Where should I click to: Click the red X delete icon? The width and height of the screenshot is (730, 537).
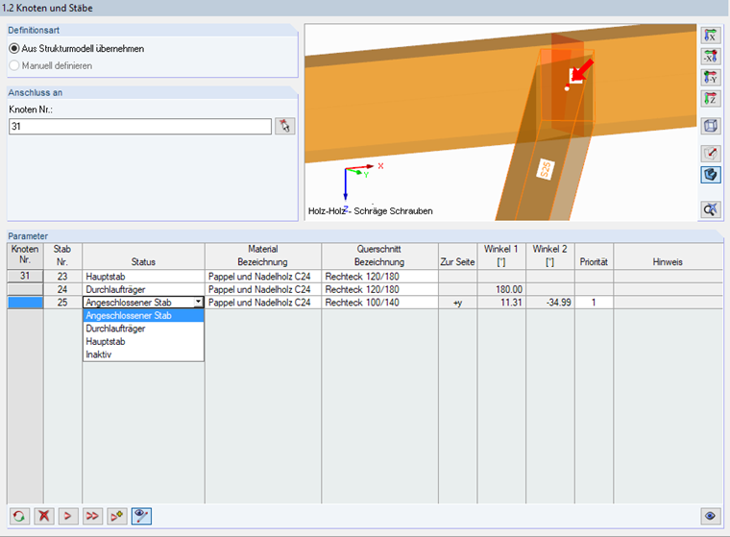pos(44,516)
